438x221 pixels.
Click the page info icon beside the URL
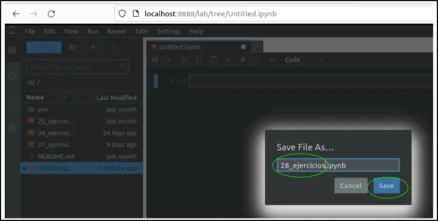136,14
